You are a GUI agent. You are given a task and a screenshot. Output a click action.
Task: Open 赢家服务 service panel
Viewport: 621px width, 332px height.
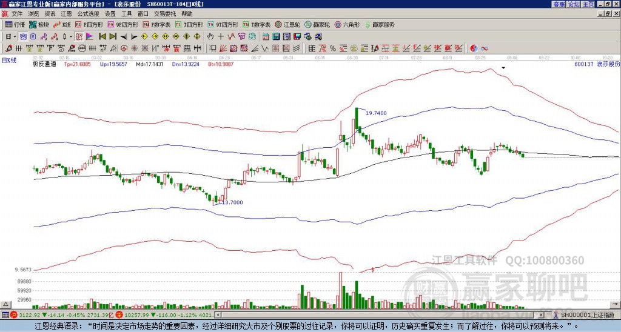pyautogui.click(x=380, y=24)
